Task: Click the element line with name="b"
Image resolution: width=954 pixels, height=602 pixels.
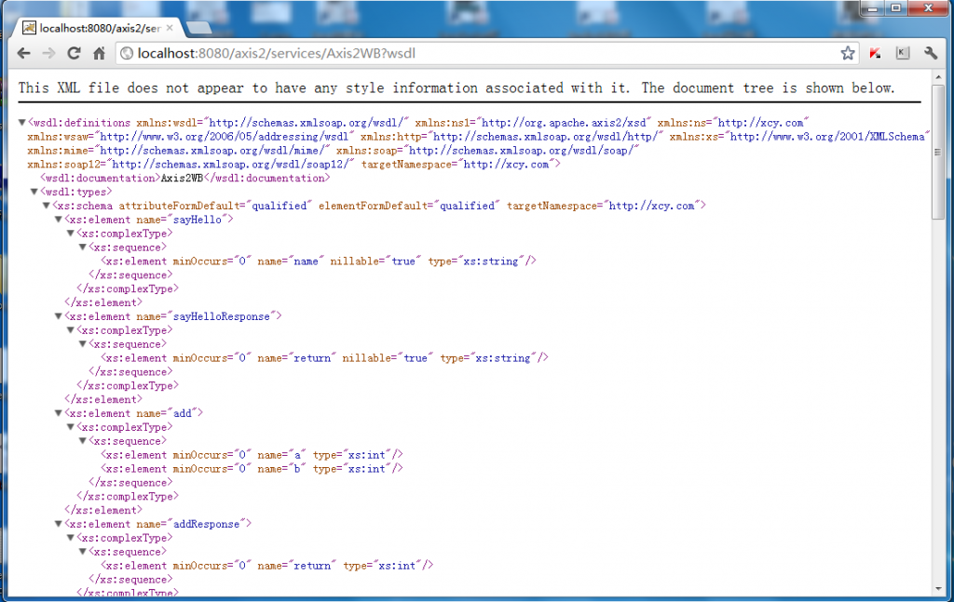Action: pos(252,468)
